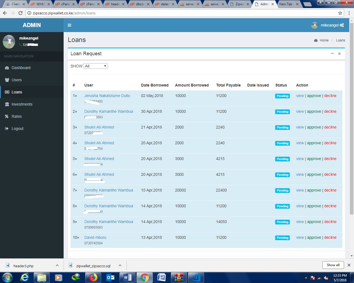Reload the page with the refresh icon
Viewport: 354px width, 283px height.
pos(20,13)
